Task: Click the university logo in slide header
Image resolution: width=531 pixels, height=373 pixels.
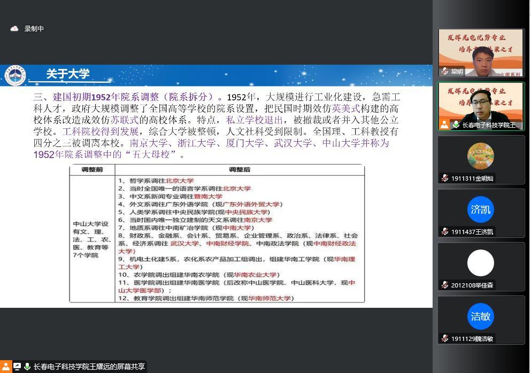Action: (x=15, y=75)
